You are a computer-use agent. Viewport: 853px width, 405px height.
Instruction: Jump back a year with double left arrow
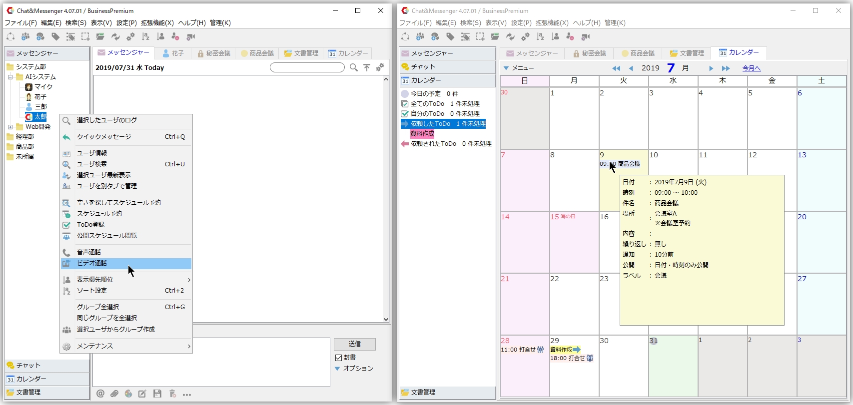[x=616, y=68]
